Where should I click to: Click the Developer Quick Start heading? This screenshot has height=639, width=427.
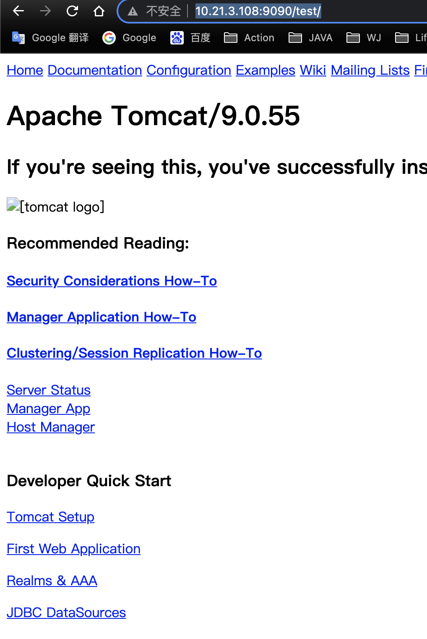tap(89, 481)
